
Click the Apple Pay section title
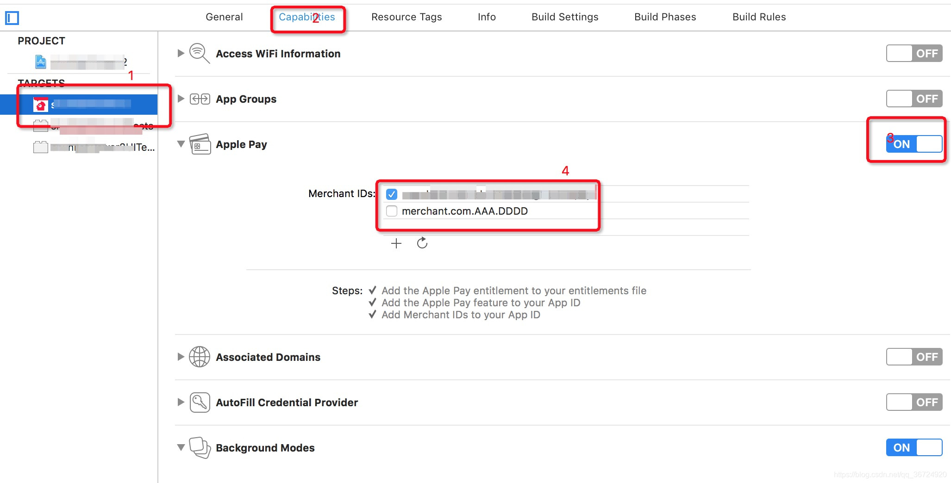[x=241, y=144]
